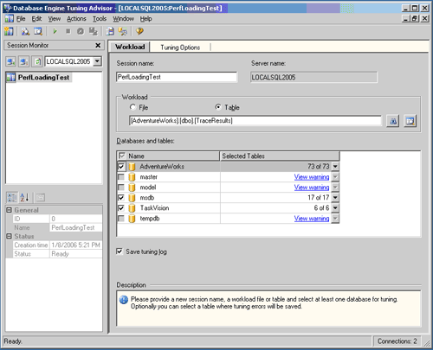Uncheck the AdventureWorks database checkbox
Viewport: 433px width, 350px height.
point(121,167)
